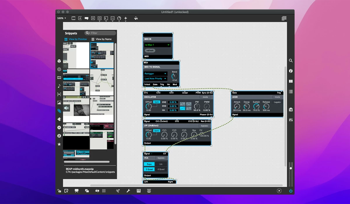Insert a Comment using the speech bubble icon
The width and height of the screenshot is (350, 204).
click(86, 18)
